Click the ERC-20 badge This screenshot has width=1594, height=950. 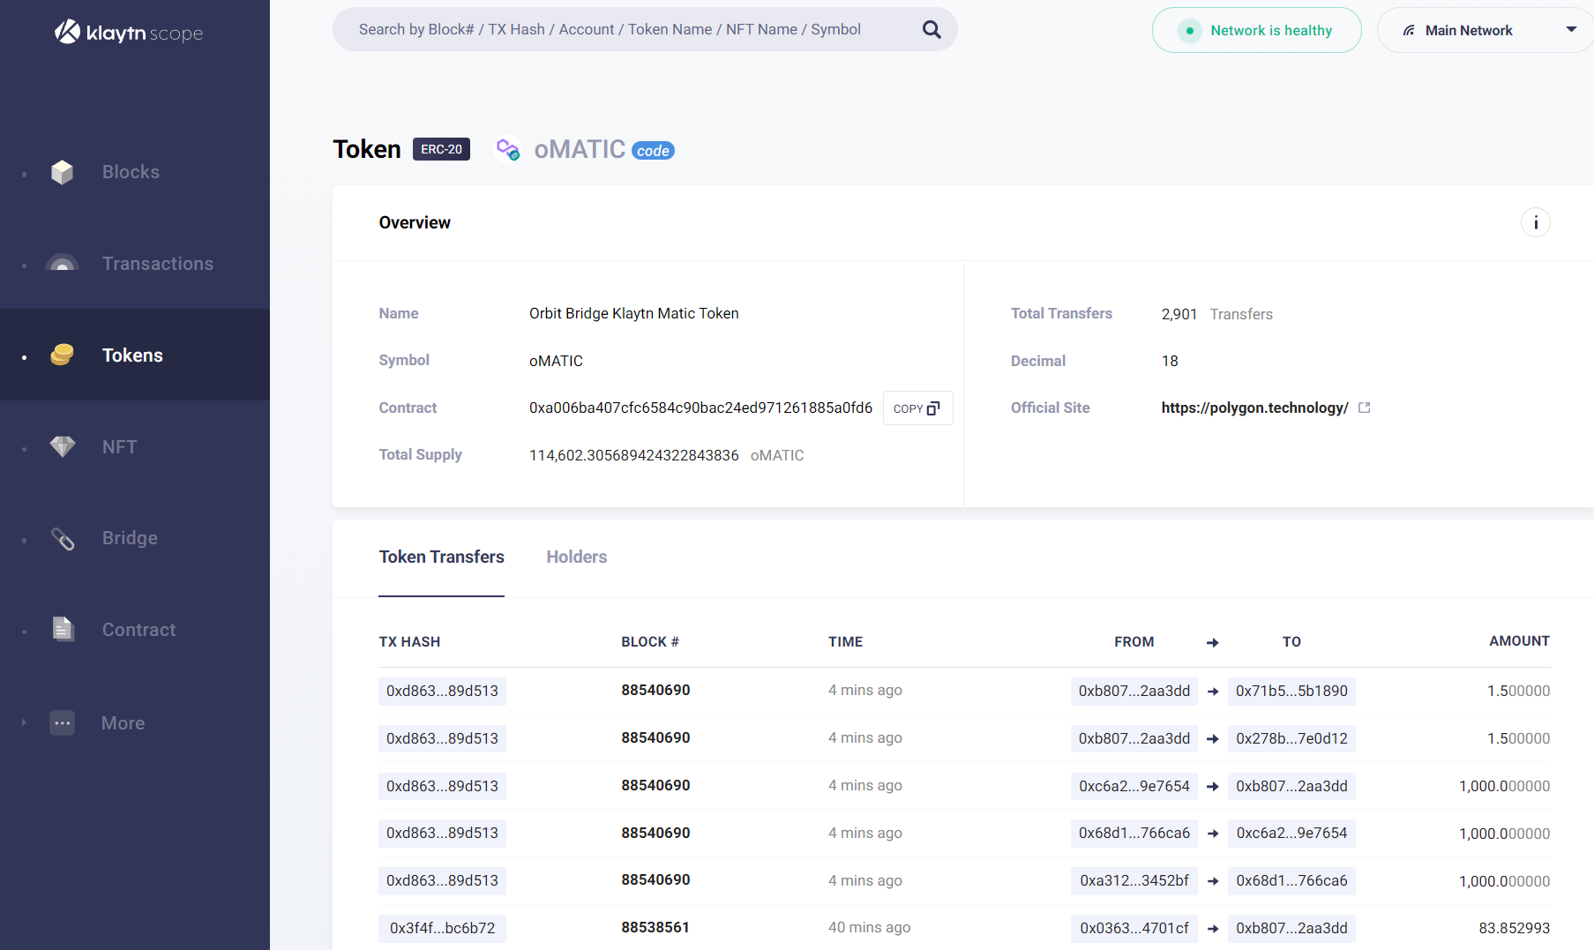pos(441,149)
